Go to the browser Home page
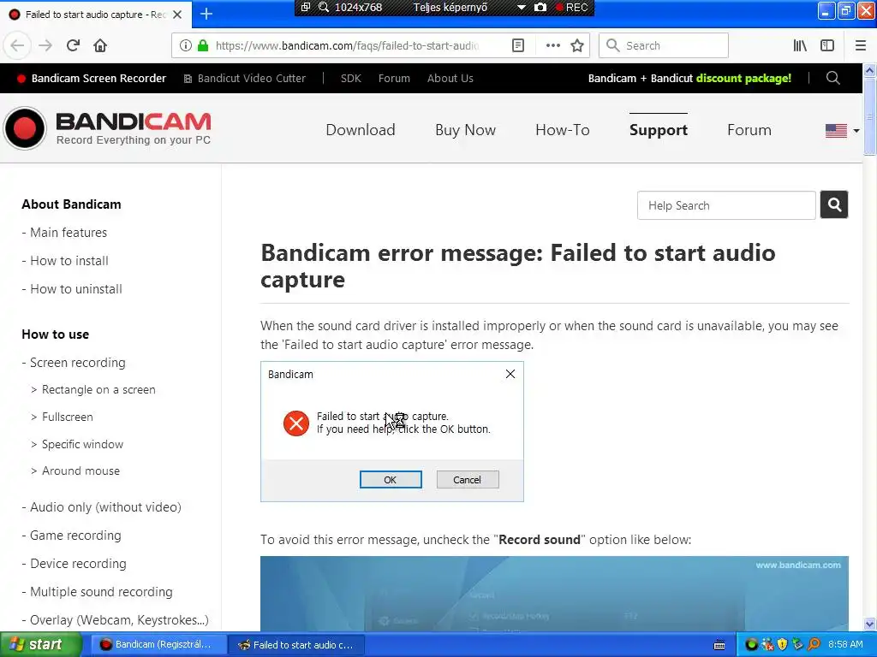877x657 pixels. 100,45
